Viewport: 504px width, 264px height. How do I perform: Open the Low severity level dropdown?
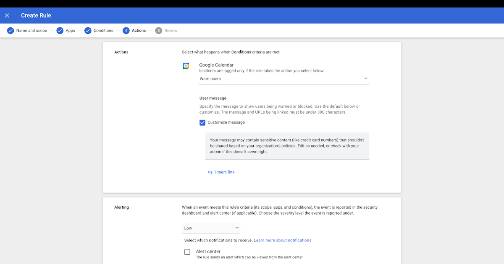(x=211, y=228)
